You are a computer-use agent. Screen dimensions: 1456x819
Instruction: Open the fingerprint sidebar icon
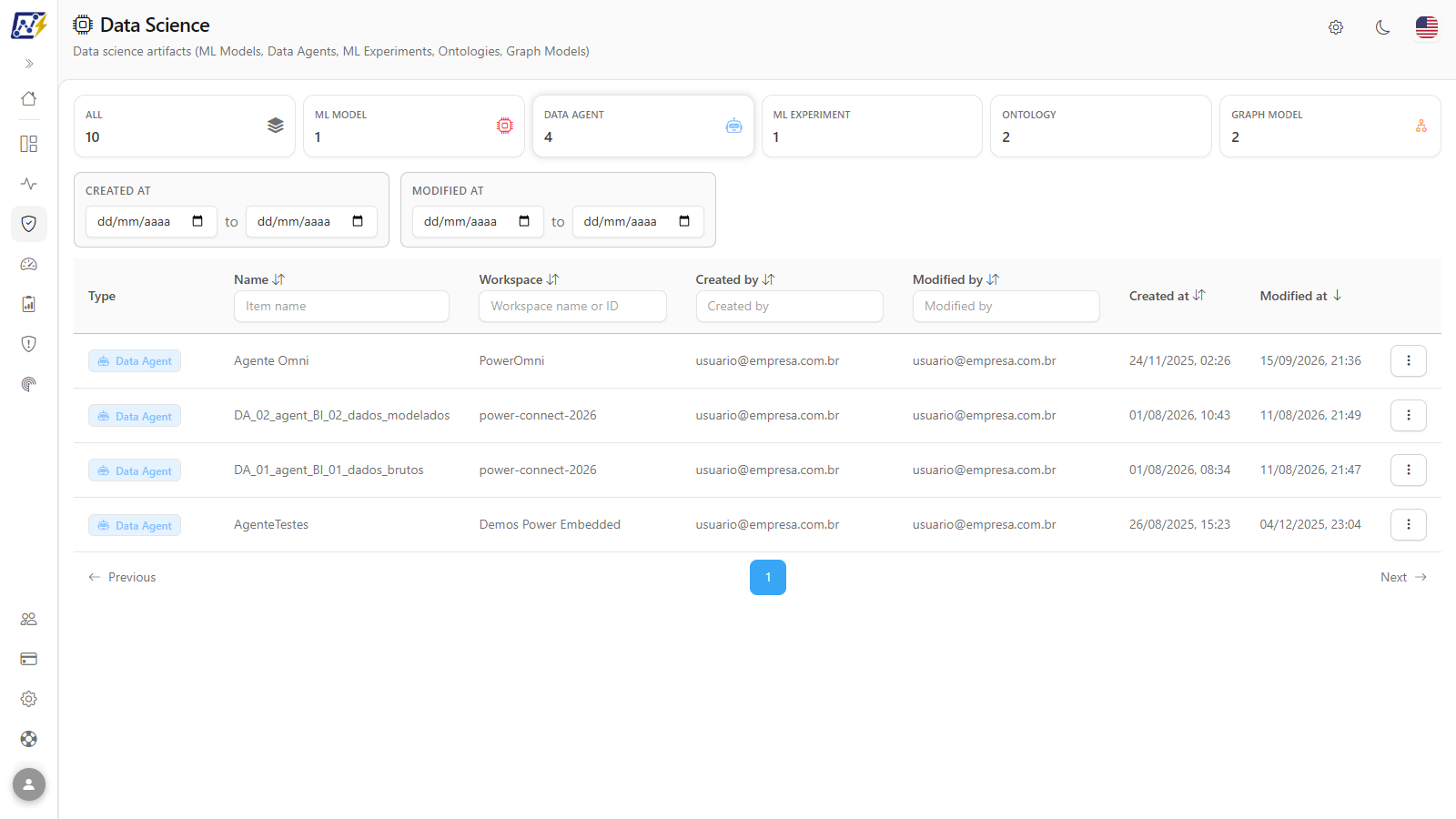[x=29, y=384]
